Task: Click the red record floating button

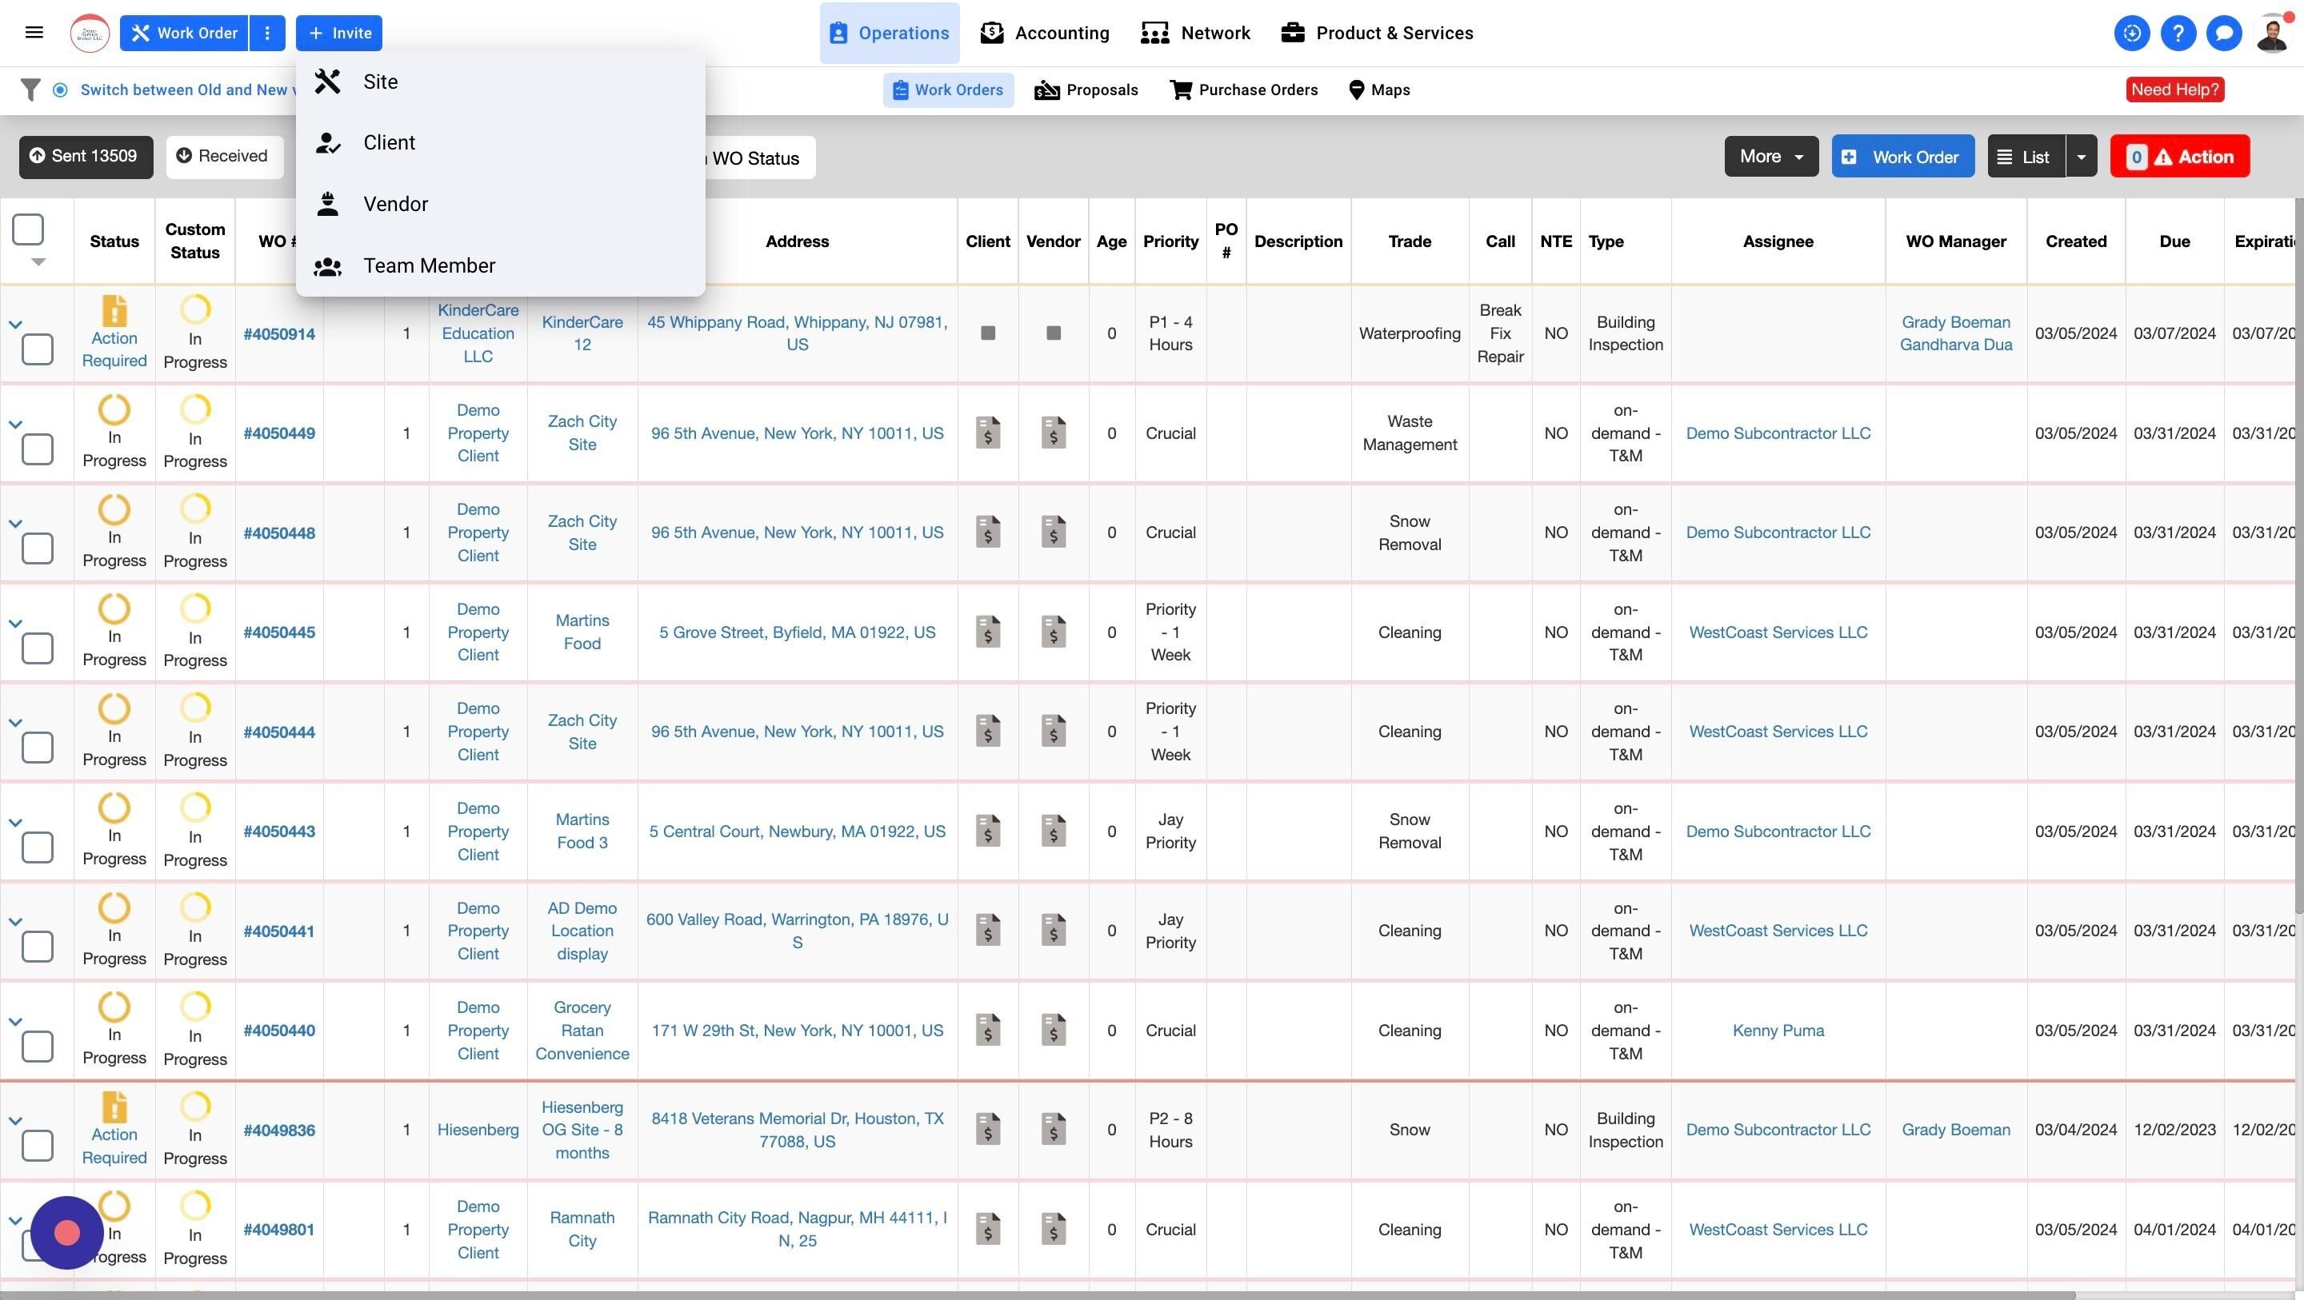Action: click(67, 1232)
